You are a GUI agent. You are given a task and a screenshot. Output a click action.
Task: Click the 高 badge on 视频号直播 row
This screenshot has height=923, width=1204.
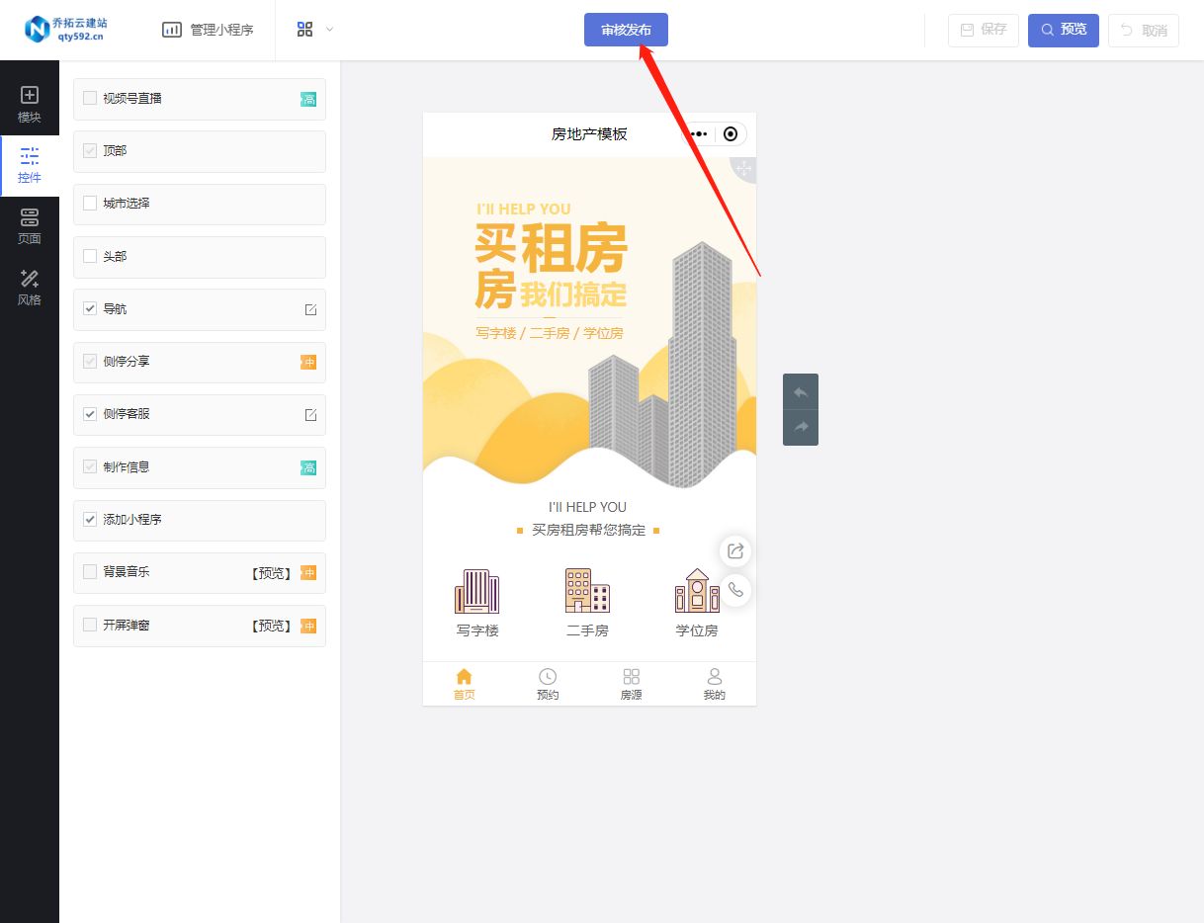coord(308,99)
